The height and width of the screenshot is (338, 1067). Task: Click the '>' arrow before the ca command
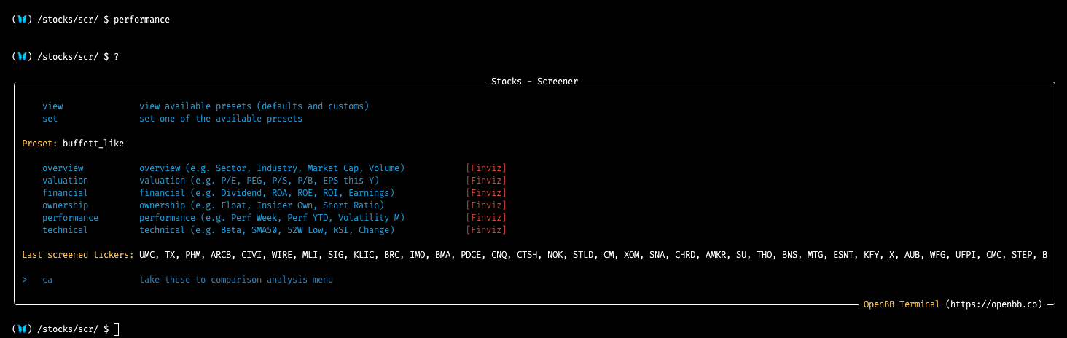click(25, 280)
